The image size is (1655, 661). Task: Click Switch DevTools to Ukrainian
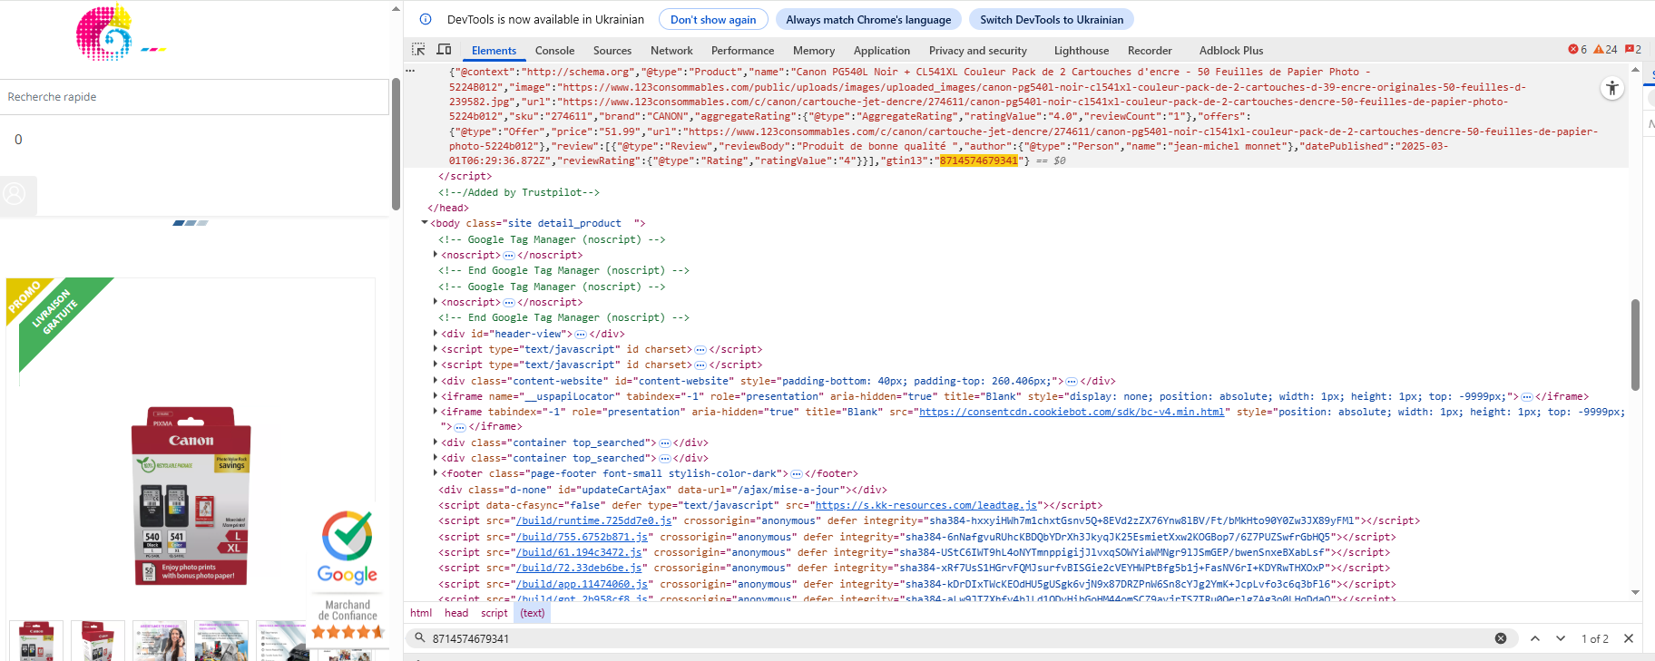(x=1052, y=19)
